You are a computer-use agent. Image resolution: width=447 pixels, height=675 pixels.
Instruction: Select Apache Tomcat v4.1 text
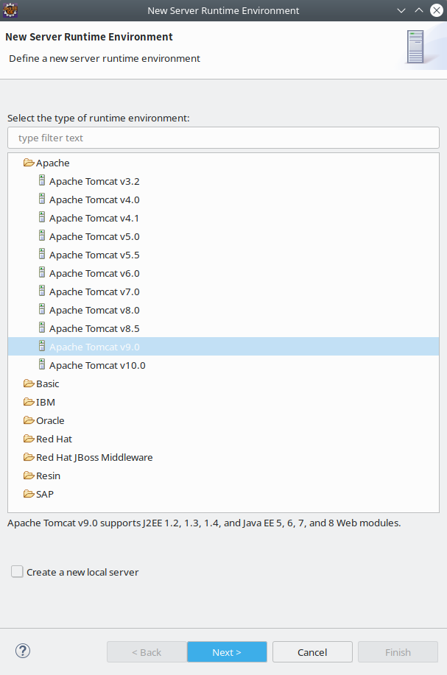click(x=94, y=219)
